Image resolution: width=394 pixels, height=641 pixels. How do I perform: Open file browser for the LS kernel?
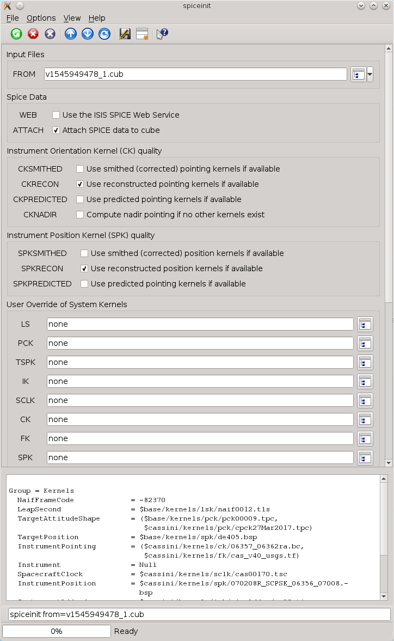point(365,323)
